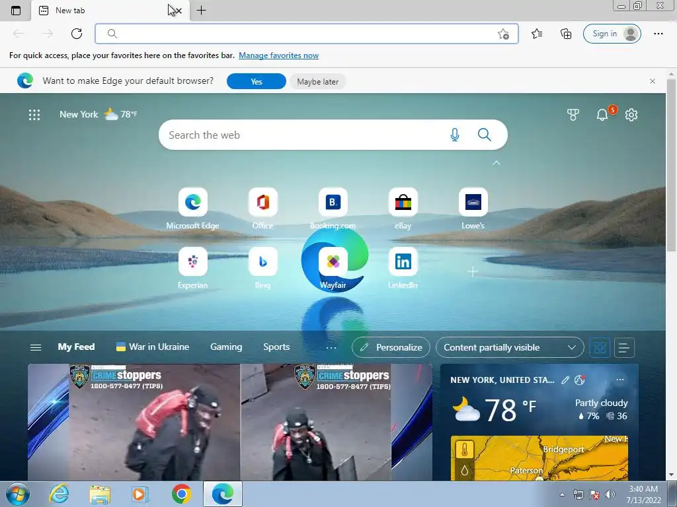Open Settings and more ellipsis menu
This screenshot has width=677, height=507.
[658, 34]
